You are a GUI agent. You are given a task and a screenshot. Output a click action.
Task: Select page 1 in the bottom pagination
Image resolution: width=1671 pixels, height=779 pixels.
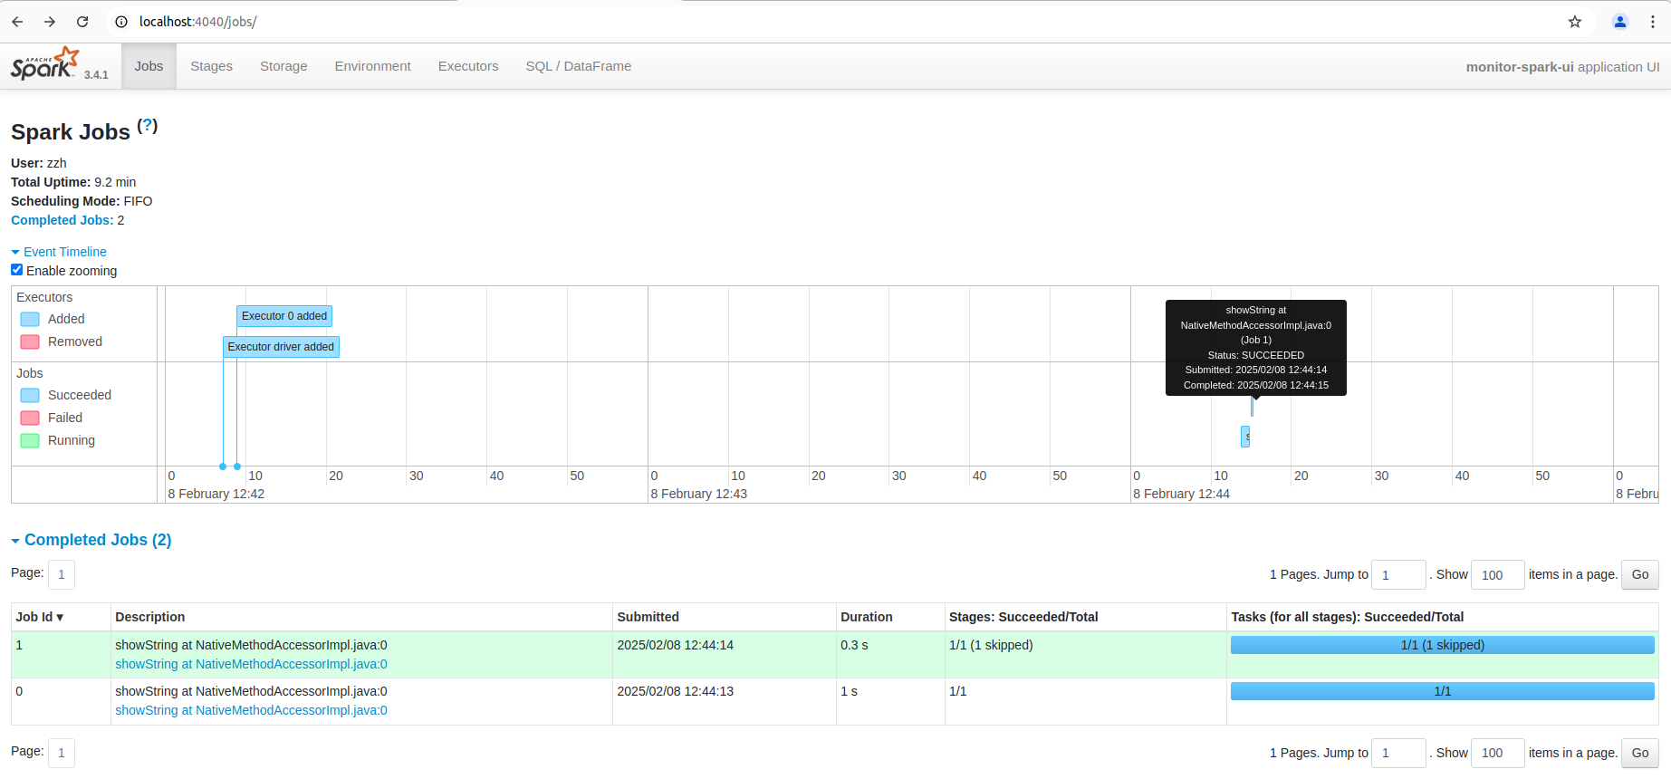[62, 753]
